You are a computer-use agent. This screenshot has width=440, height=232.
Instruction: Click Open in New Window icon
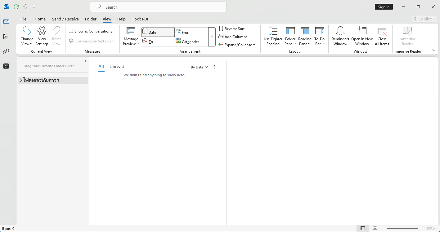pyautogui.click(x=362, y=31)
